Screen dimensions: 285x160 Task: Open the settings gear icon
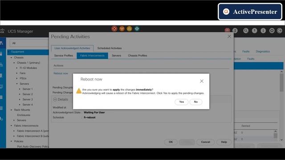[272, 31]
